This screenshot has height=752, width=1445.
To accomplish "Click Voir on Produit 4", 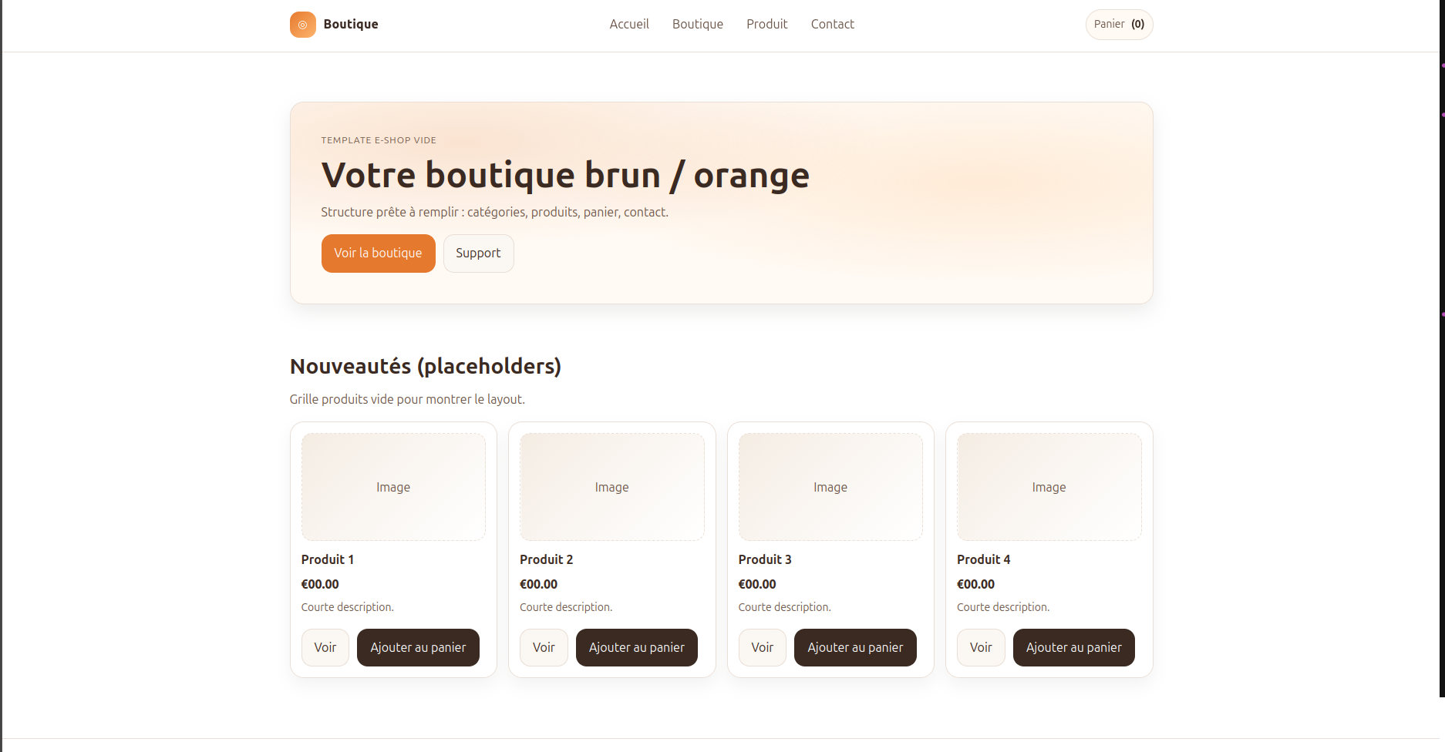I will click(980, 647).
